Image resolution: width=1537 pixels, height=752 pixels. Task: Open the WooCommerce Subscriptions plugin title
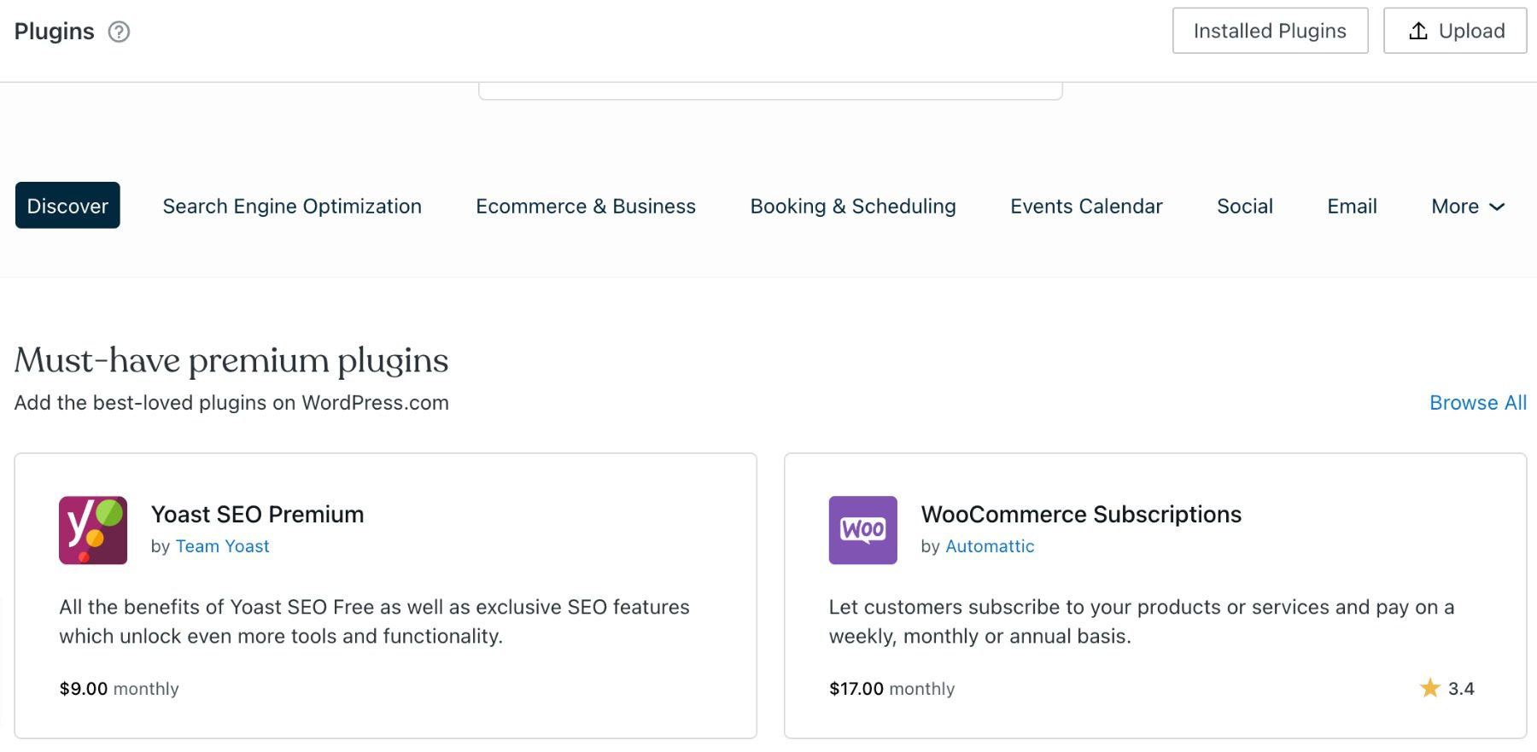click(1081, 514)
